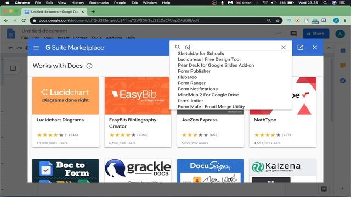Click the undo arrow in Docs toolbar
Image resolution: width=351 pixels, height=197 pixels.
tap(10, 48)
